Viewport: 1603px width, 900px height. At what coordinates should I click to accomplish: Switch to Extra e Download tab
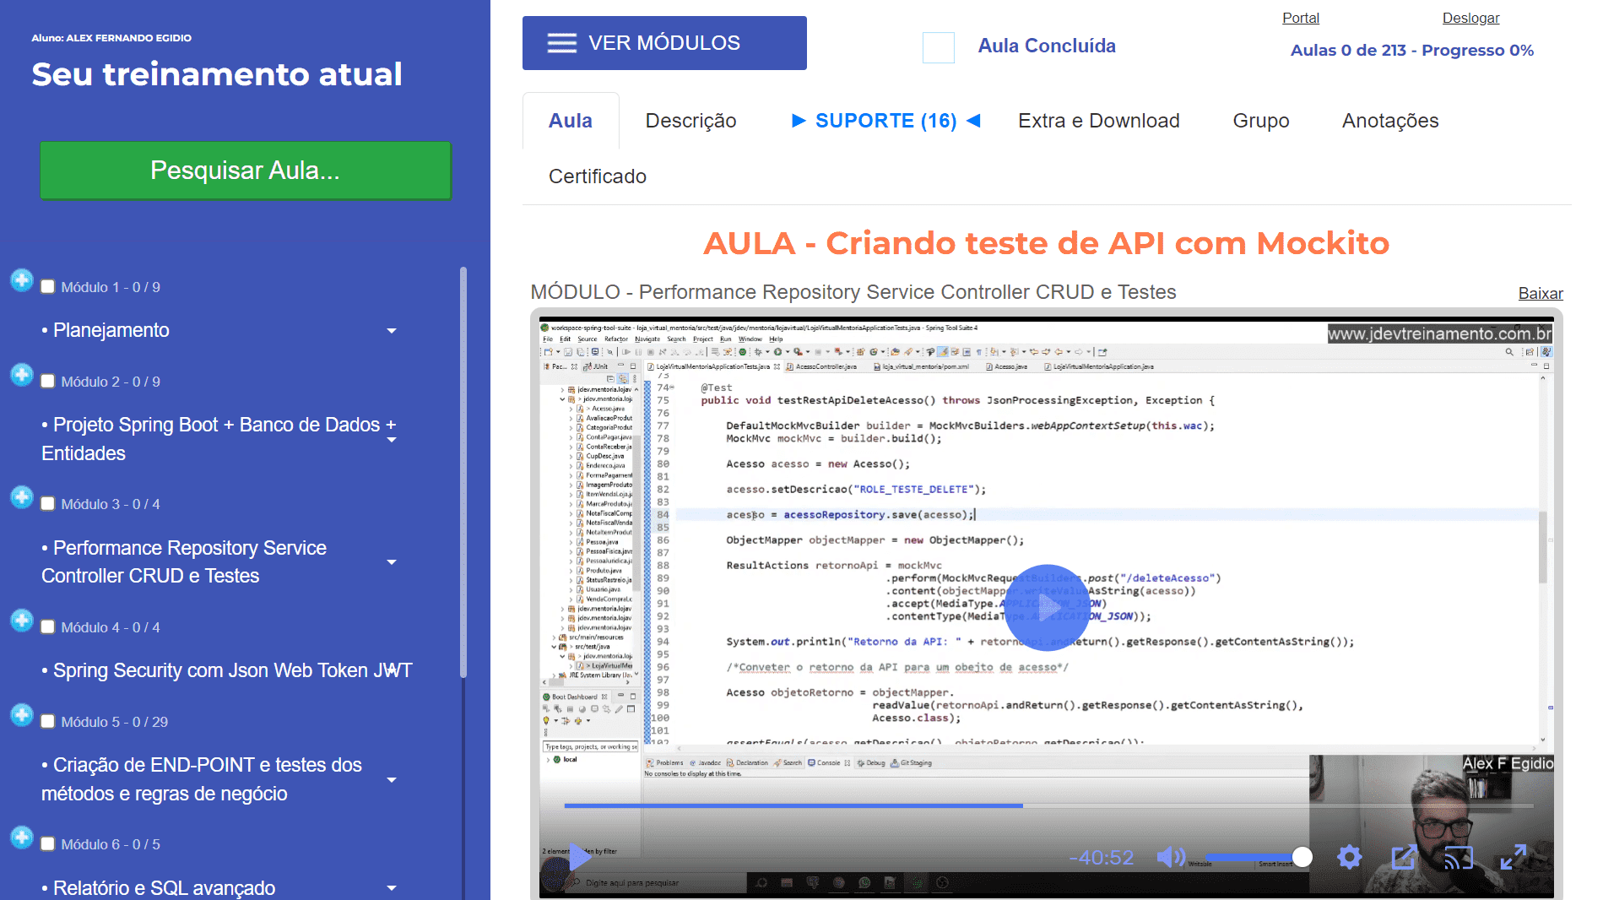[1098, 121]
